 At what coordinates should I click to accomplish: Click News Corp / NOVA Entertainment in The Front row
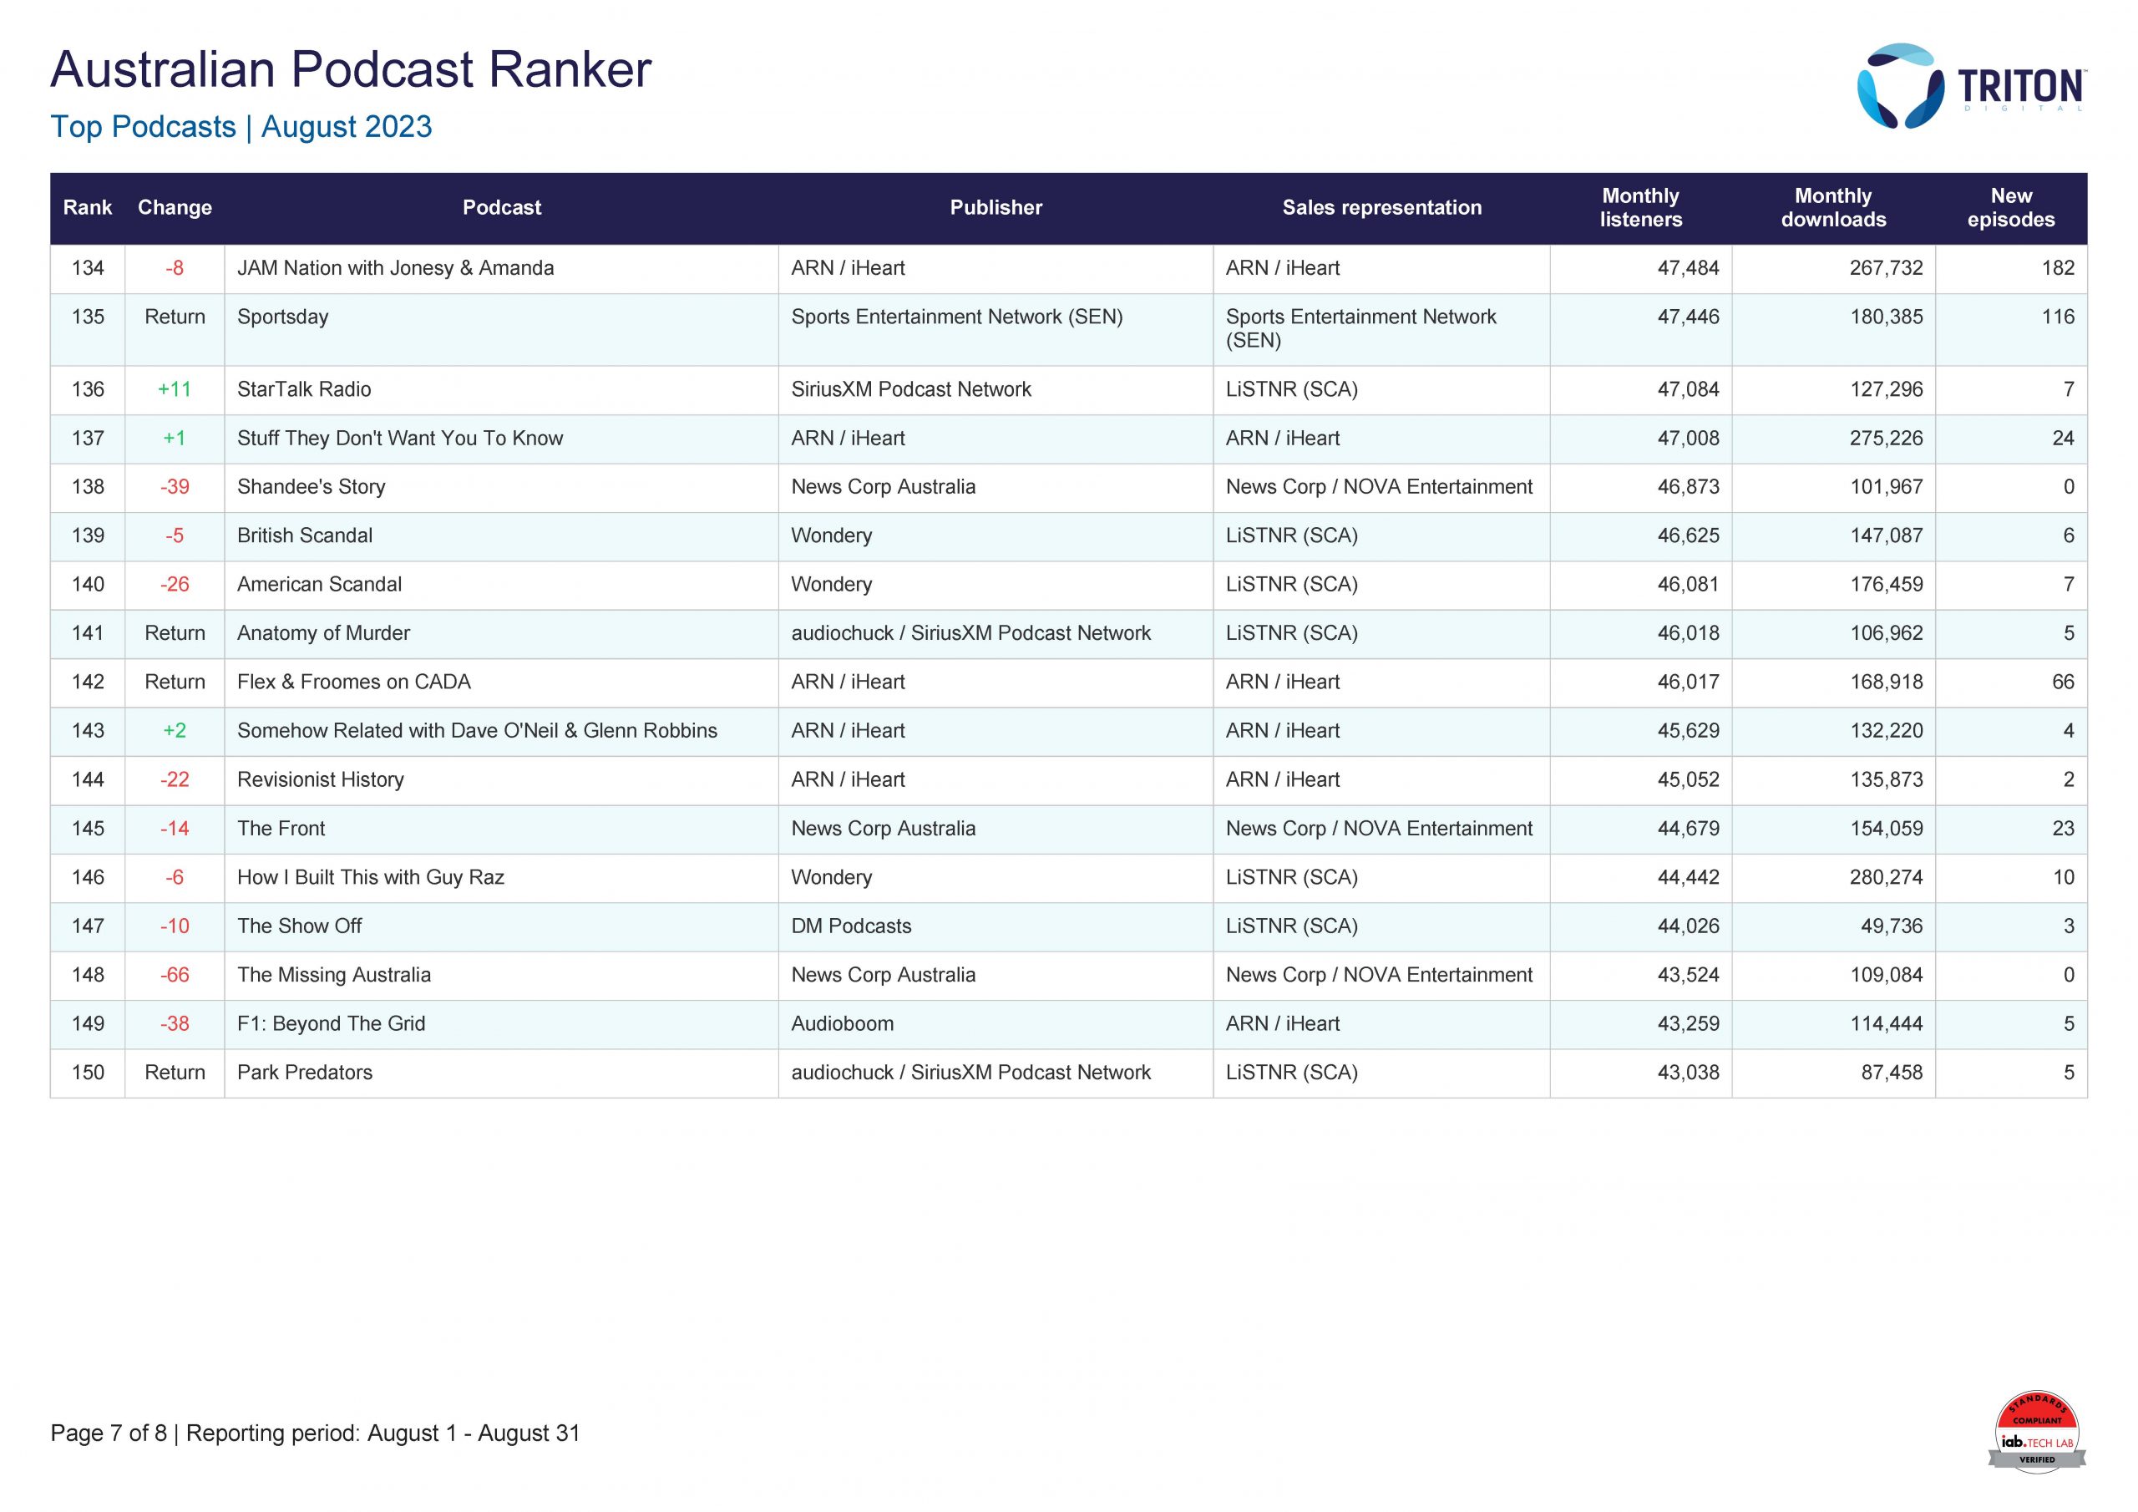click(1379, 828)
